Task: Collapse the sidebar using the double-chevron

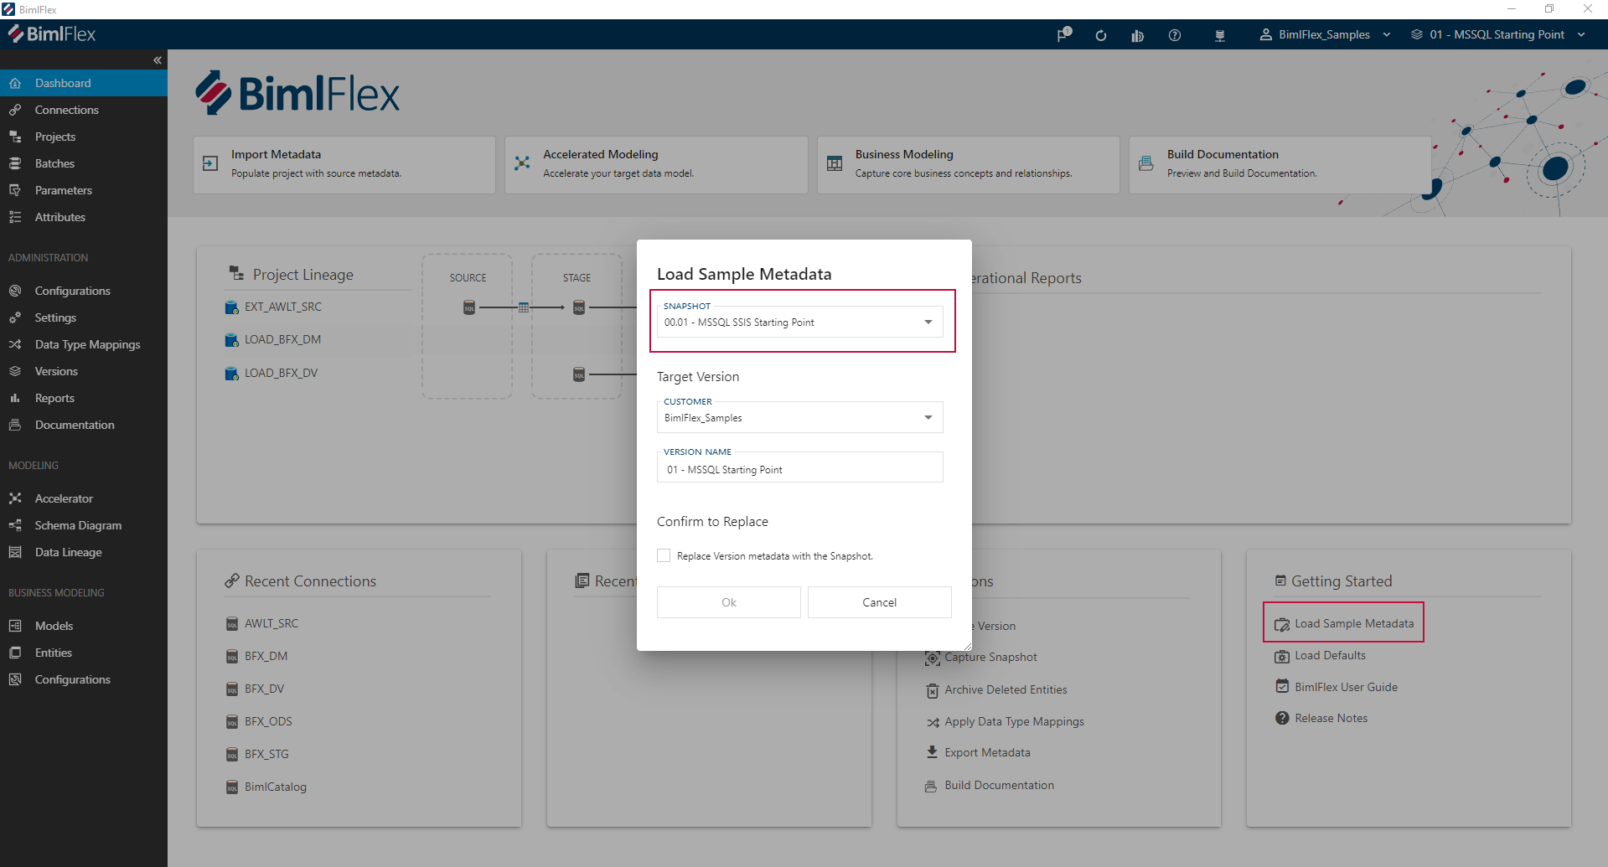Action: tap(157, 59)
